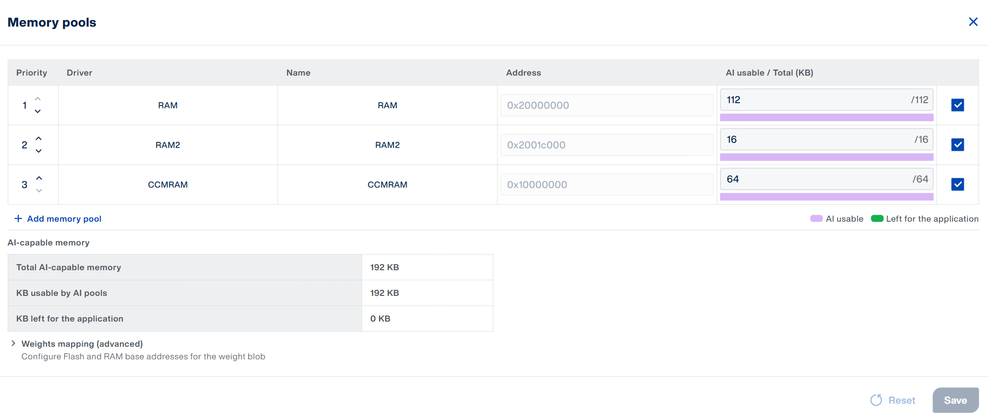
Task: Click the RAM2 address field 0x2001c000
Action: click(x=607, y=145)
